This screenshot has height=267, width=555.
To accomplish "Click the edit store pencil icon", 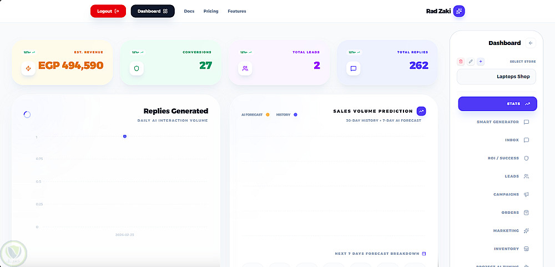I will point(471,61).
